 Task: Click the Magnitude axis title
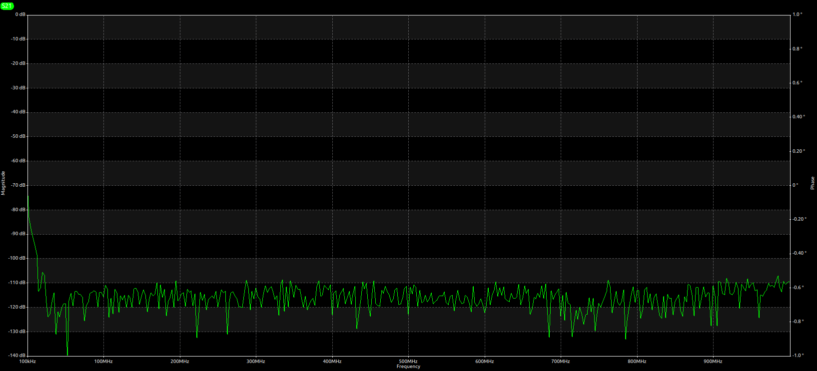[x=3, y=183]
